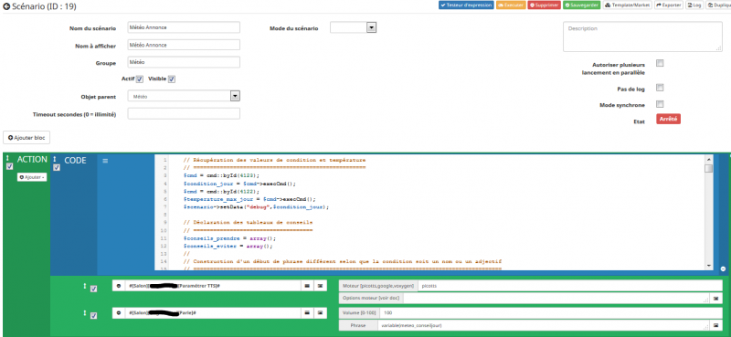Open the scenario Log
The width and height of the screenshot is (731, 337).
pyautogui.click(x=694, y=5)
